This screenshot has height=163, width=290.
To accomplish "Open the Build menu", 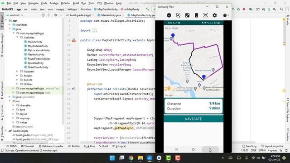I will pyautogui.click(x=76, y=3).
